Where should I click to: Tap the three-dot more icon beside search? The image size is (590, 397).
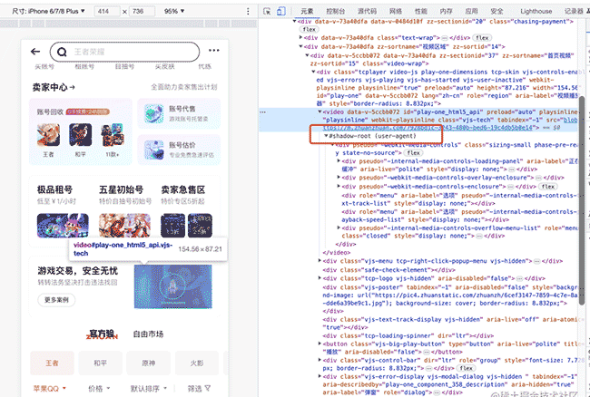click(213, 51)
